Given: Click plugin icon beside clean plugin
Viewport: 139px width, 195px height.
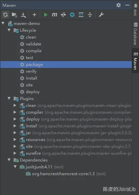Looking at the screenshot, I should pyautogui.click(x=22, y=106).
